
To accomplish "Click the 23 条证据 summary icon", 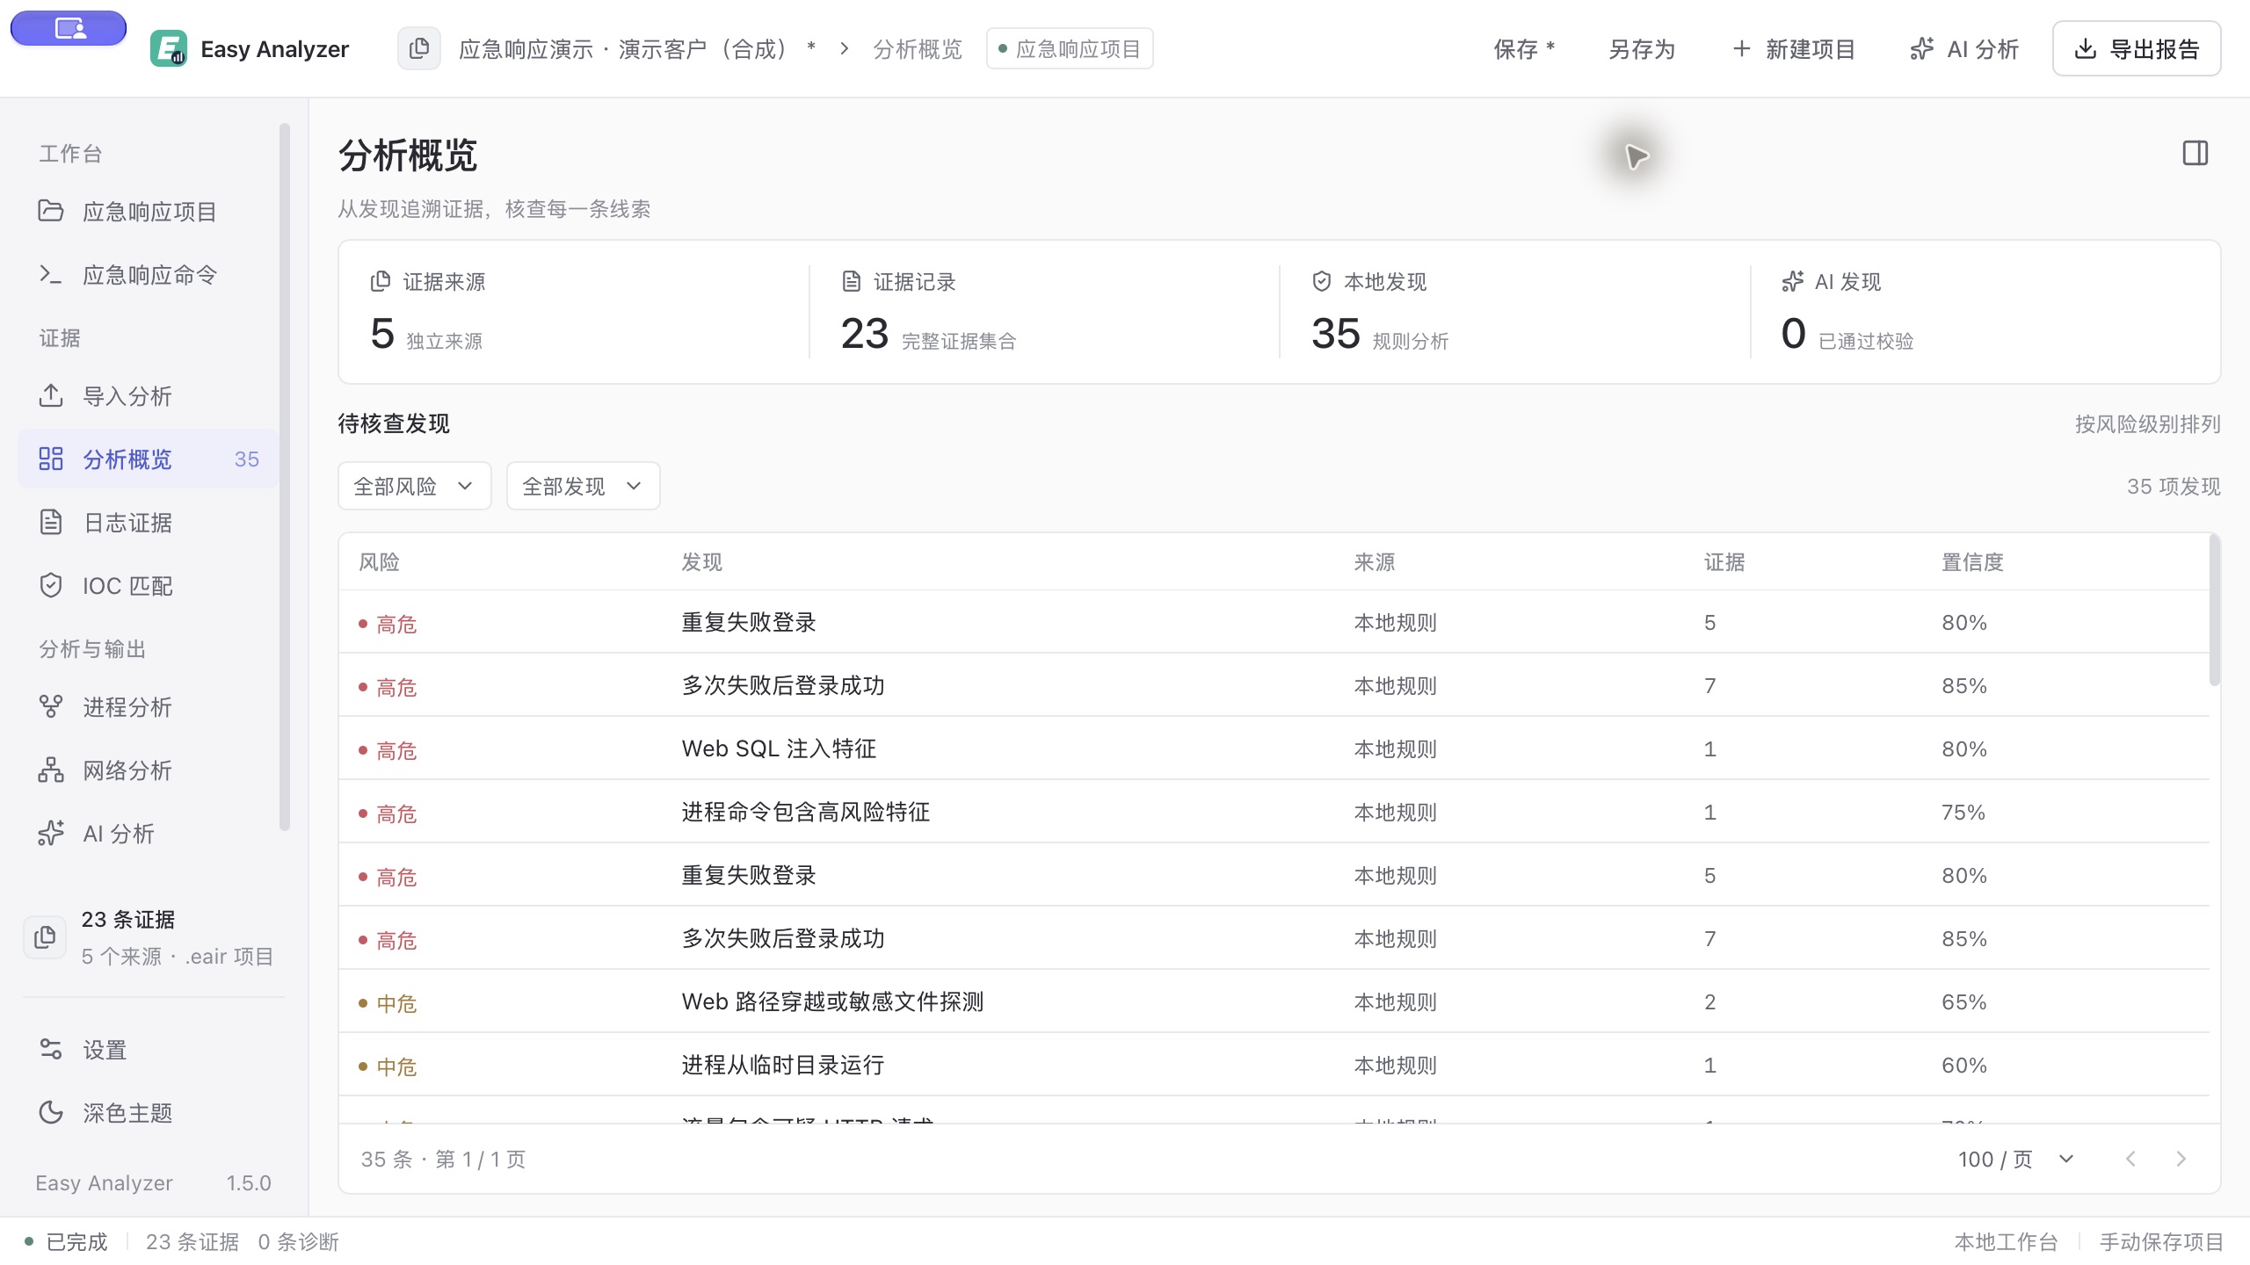I will click(x=45, y=937).
